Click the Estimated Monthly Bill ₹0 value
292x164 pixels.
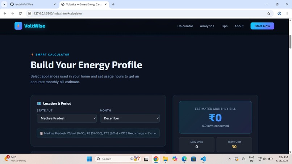(x=215, y=118)
